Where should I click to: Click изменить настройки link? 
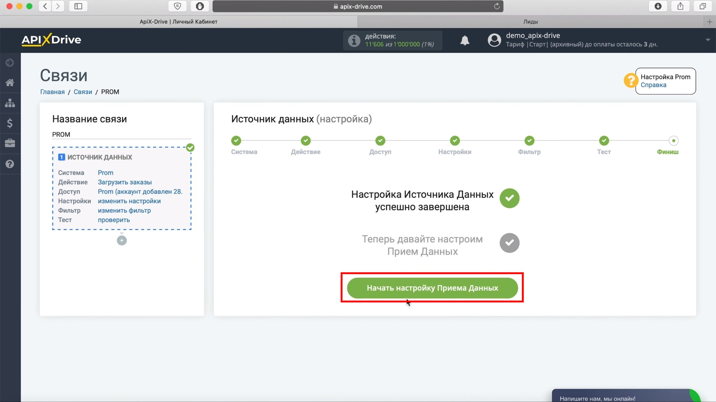(129, 201)
